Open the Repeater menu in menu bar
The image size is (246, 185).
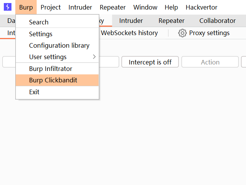[113, 7]
